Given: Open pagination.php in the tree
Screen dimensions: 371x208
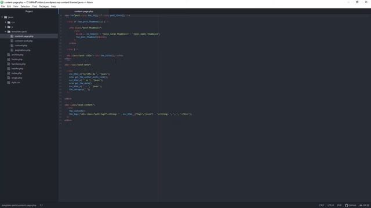Looking at the screenshot, I should 23,50.
